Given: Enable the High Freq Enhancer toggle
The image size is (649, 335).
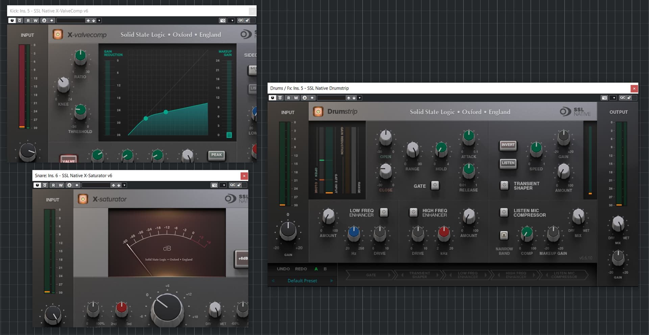Looking at the screenshot, I should tap(413, 212).
